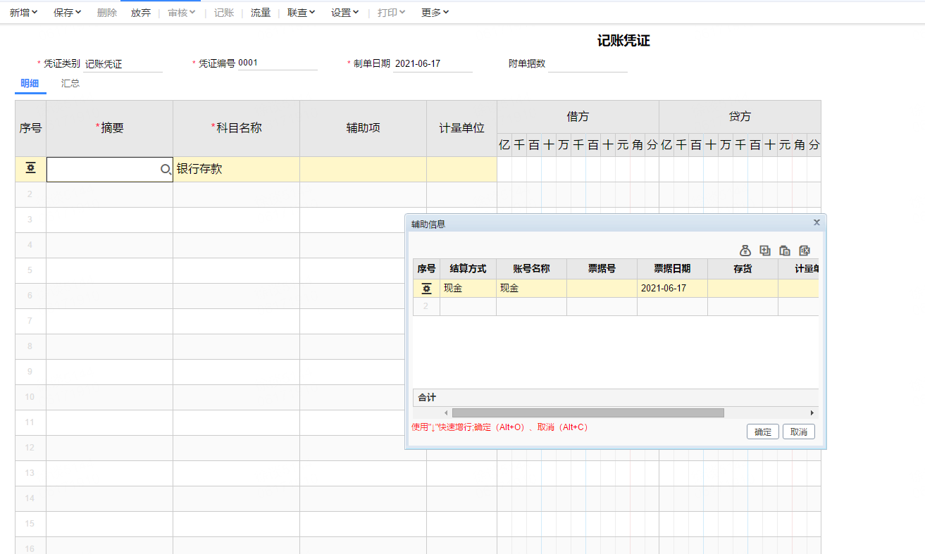Viewport: 925px width, 554px height.
Task: Switch to the 汇总 tab
Action: [70, 84]
